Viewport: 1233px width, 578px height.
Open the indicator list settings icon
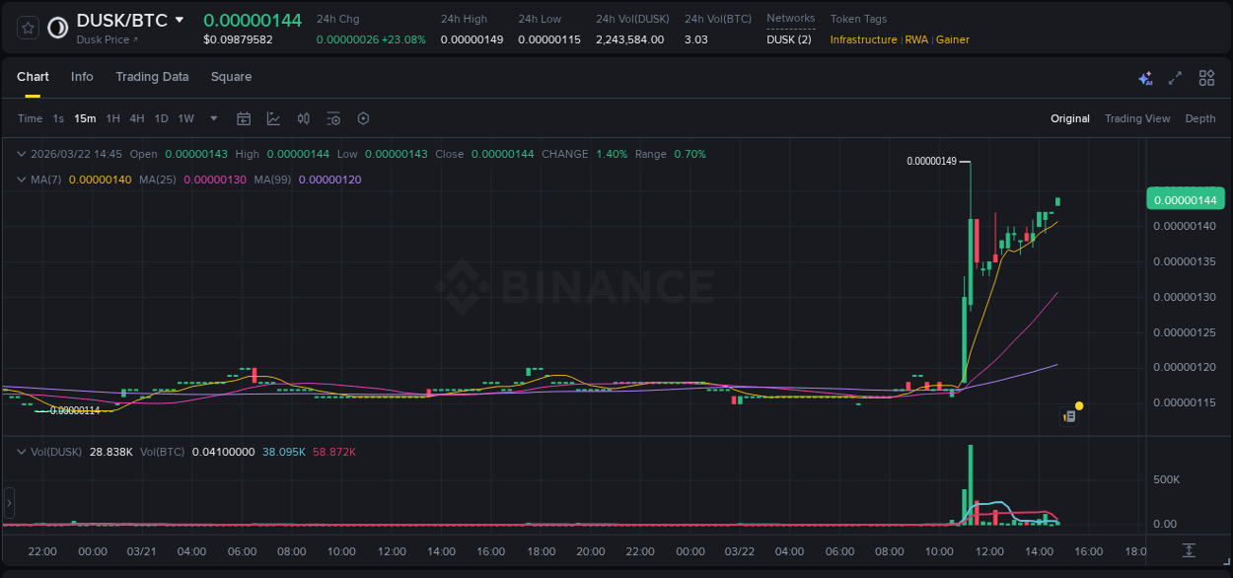tap(333, 118)
